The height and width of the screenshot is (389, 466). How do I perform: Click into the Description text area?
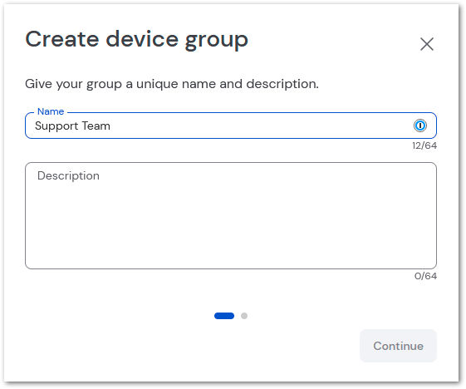[x=231, y=215]
